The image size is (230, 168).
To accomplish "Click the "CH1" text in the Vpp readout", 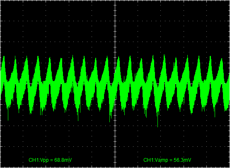I will tap(32, 160).
